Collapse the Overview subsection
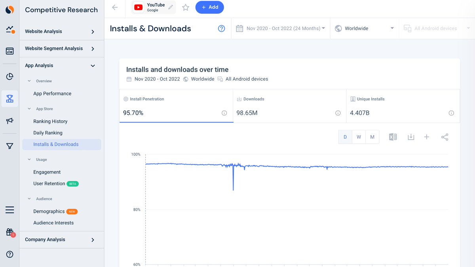The height and width of the screenshot is (267, 475). click(29, 81)
